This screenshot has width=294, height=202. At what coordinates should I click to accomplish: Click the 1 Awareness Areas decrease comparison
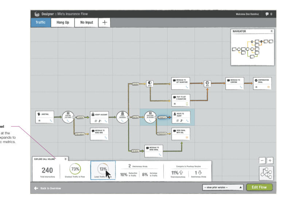[198, 174]
